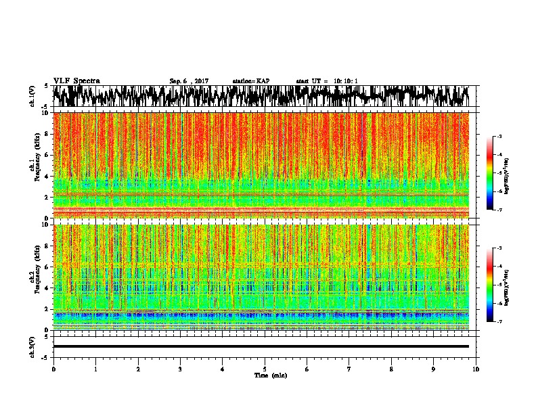Click the ch.2 color scale bar
The height and width of the screenshot is (414, 536).
pyautogui.click(x=490, y=285)
